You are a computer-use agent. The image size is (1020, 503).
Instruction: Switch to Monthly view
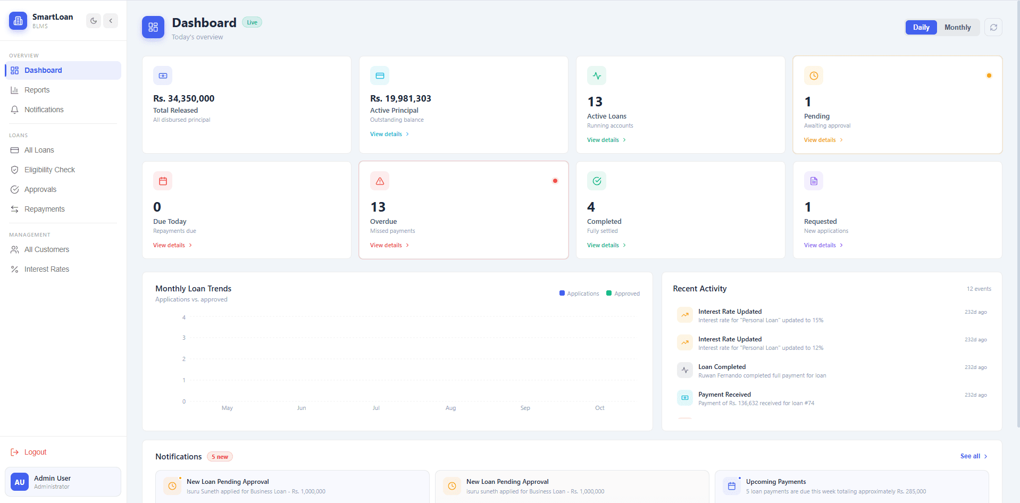pos(957,27)
